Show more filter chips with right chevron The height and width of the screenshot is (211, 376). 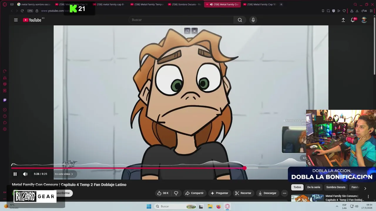pyautogui.click(x=365, y=188)
